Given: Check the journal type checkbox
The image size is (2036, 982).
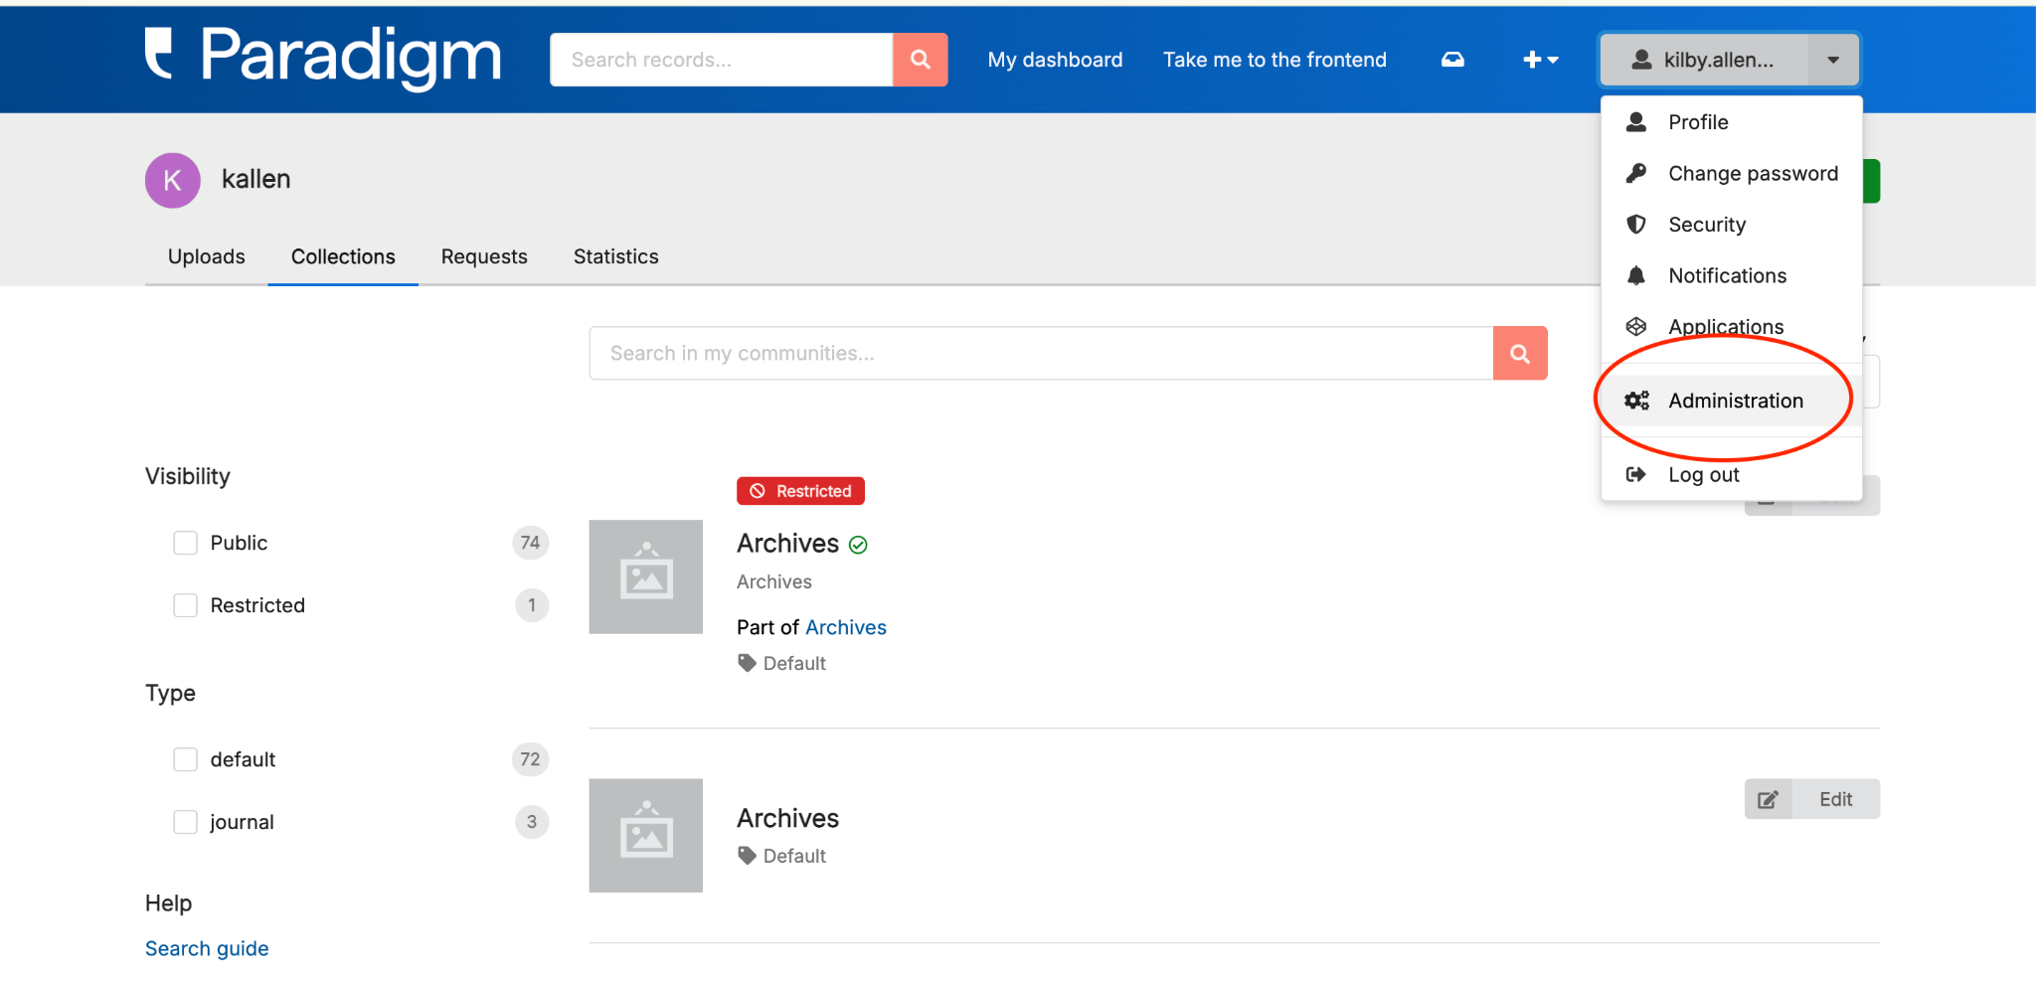Looking at the screenshot, I should coord(186,822).
